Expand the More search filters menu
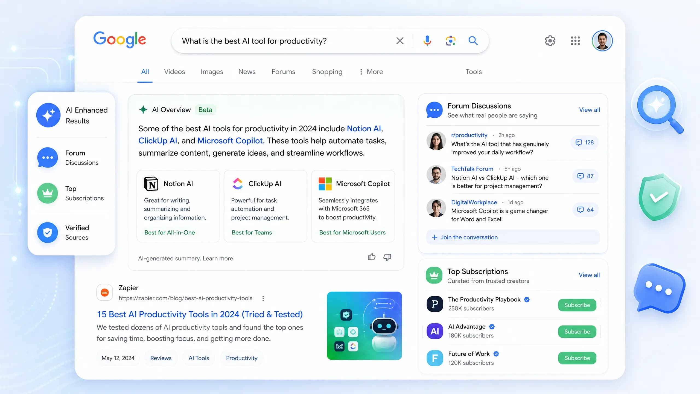700x394 pixels. coord(371,72)
